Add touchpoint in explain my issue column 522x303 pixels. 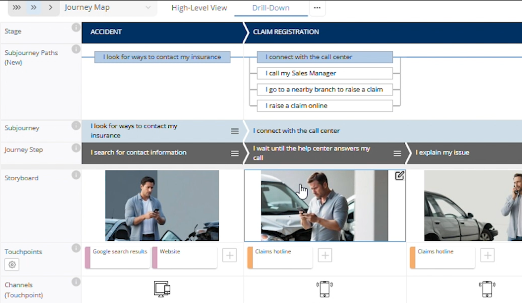pyautogui.click(x=487, y=256)
